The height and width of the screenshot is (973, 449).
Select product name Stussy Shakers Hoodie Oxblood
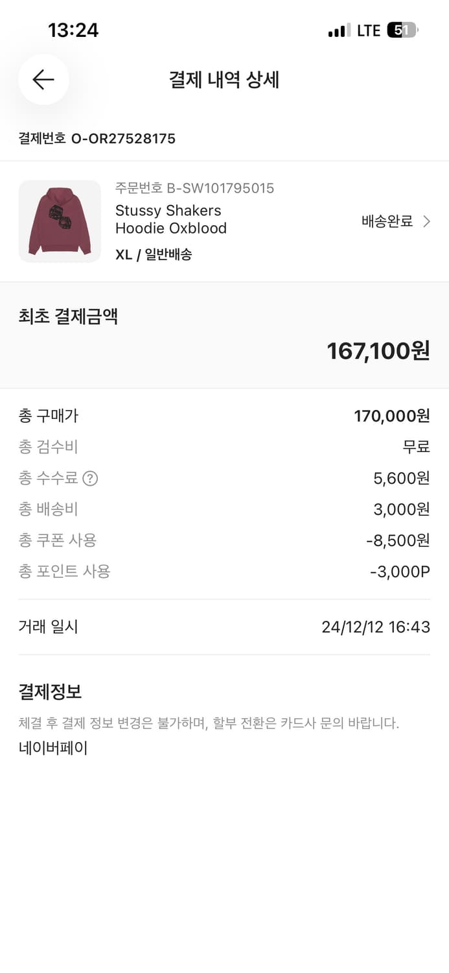(x=170, y=219)
